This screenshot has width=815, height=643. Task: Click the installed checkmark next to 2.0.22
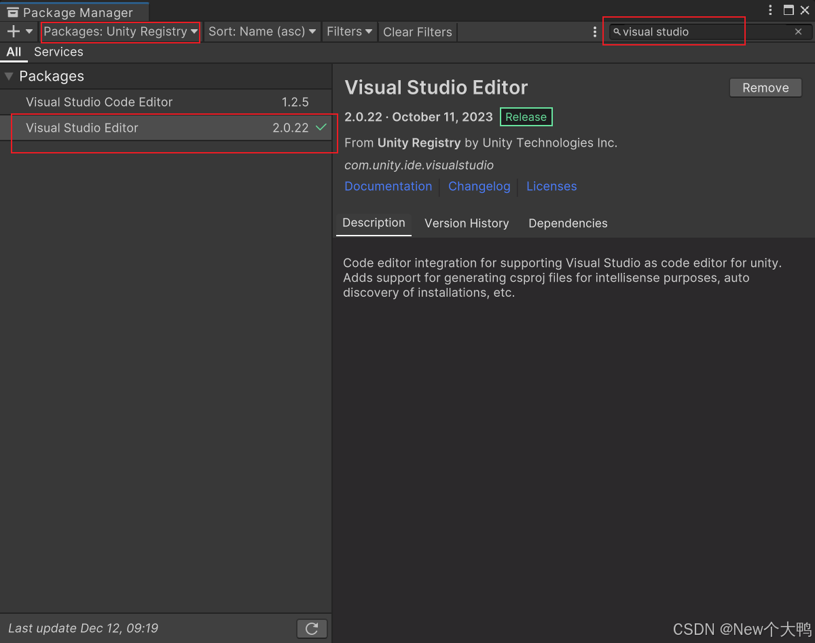(x=321, y=128)
